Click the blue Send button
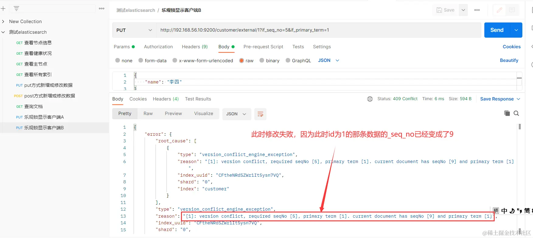This screenshot has width=533, height=238. 497,30
